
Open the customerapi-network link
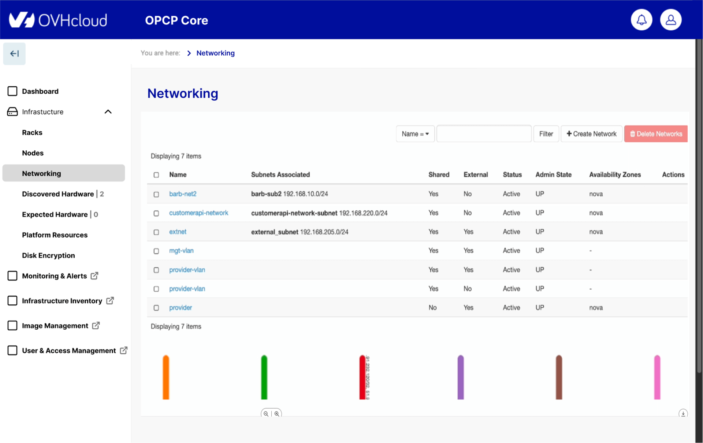[198, 213]
